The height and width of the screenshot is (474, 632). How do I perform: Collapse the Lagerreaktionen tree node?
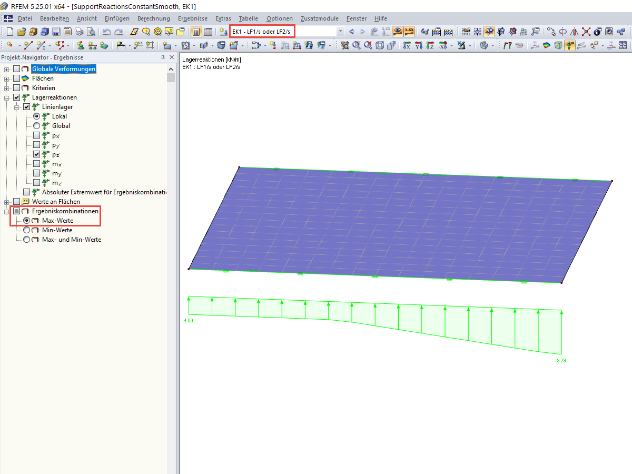(7, 97)
